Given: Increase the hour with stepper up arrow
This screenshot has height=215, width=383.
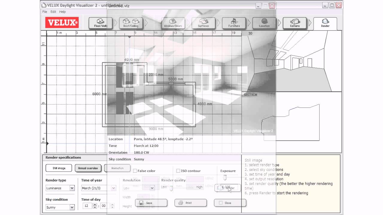Looking at the screenshot, I should [95, 205].
